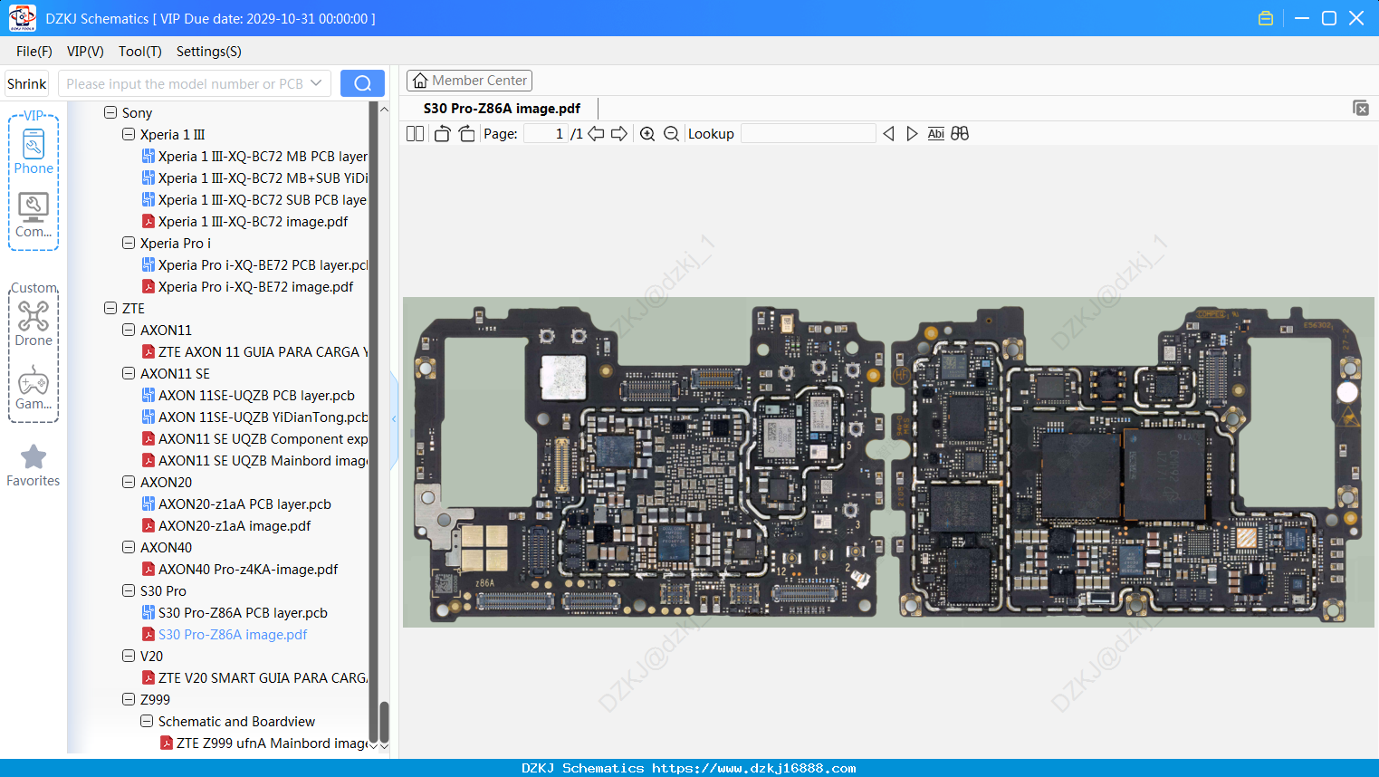Collapse the AXON11 node
The image size is (1379, 777).
tap(129, 330)
